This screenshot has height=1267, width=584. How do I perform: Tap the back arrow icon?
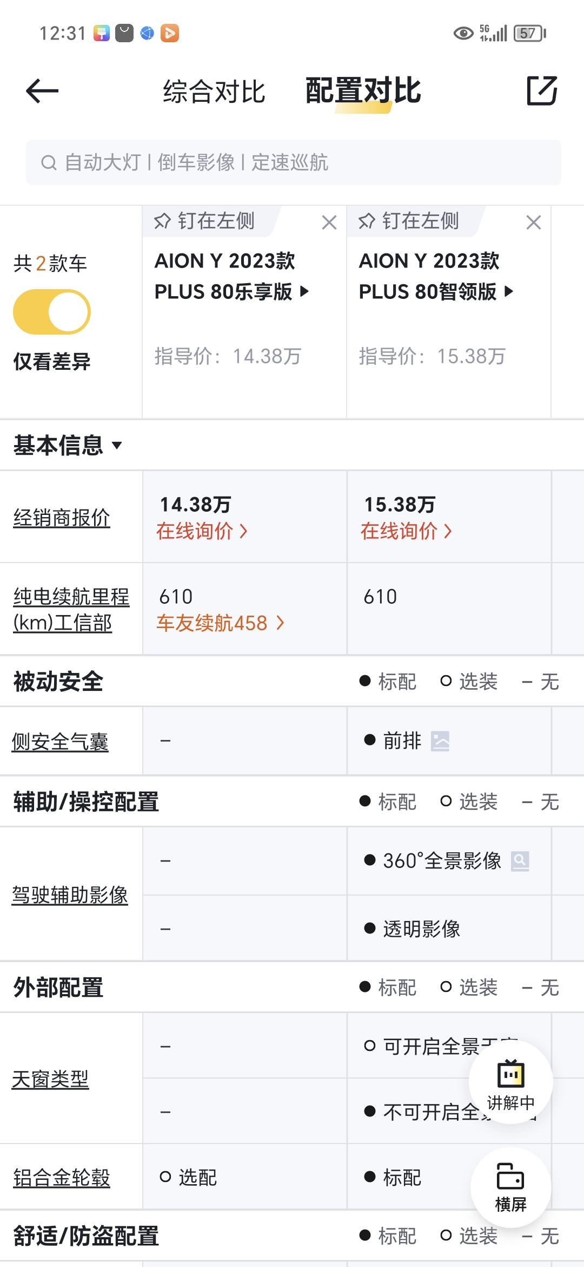click(x=42, y=90)
